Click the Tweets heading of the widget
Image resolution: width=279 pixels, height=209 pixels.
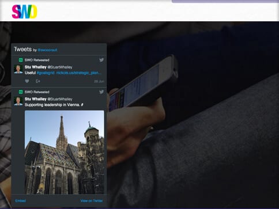click(x=22, y=49)
